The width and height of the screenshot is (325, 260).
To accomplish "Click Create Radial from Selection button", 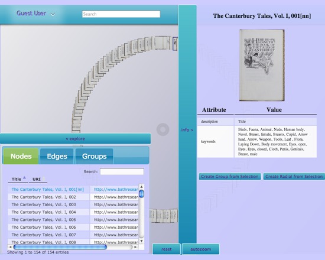I will (294, 177).
